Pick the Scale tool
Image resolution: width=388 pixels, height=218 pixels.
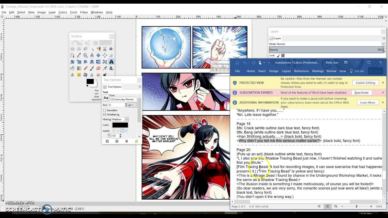pos(79,62)
